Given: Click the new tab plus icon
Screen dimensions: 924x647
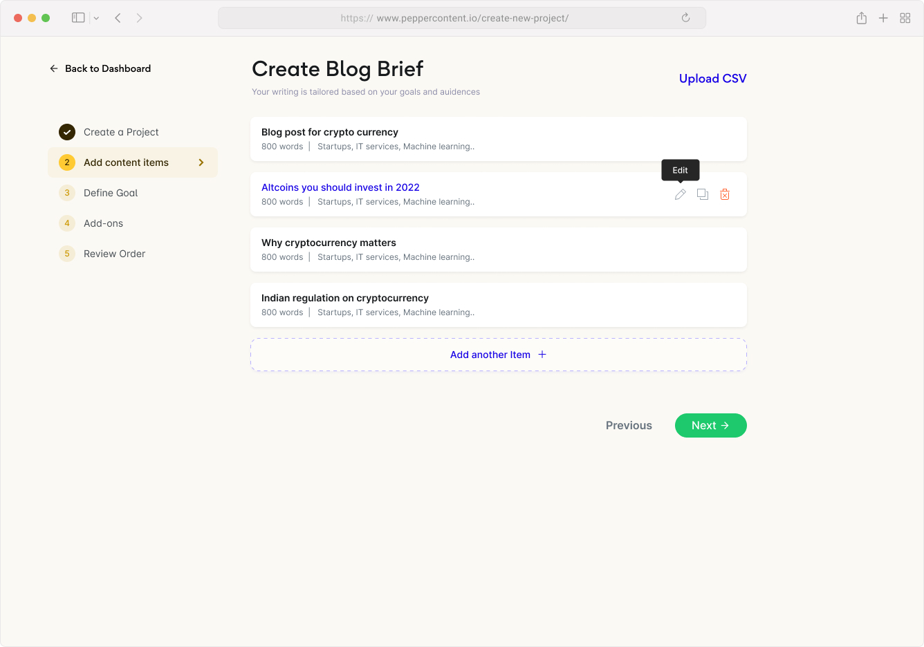Looking at the screenshot, I should [x=883, y=18].
